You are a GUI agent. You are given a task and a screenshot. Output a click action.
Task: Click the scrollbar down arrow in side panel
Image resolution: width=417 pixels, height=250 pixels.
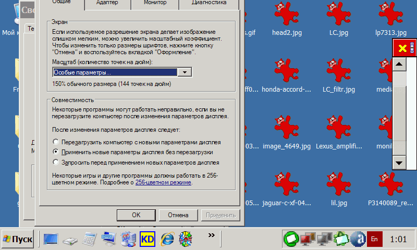point(399,162)
